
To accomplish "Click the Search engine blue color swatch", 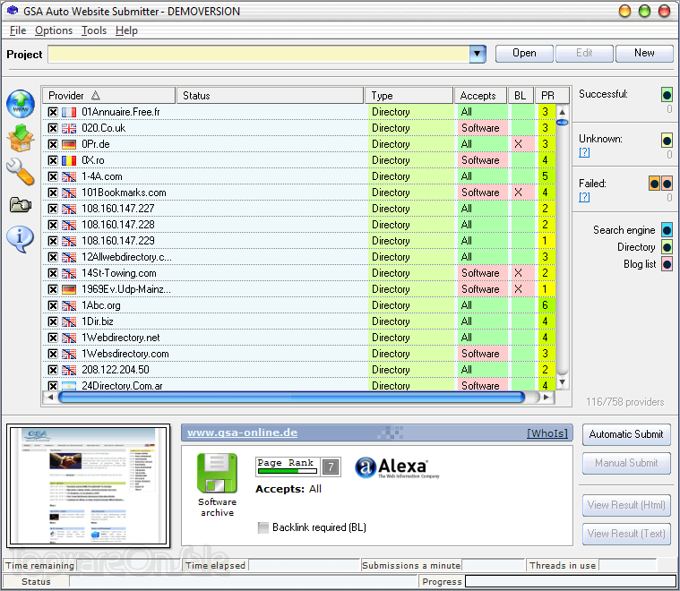I will pyautogui.click(x=667, y=230).
